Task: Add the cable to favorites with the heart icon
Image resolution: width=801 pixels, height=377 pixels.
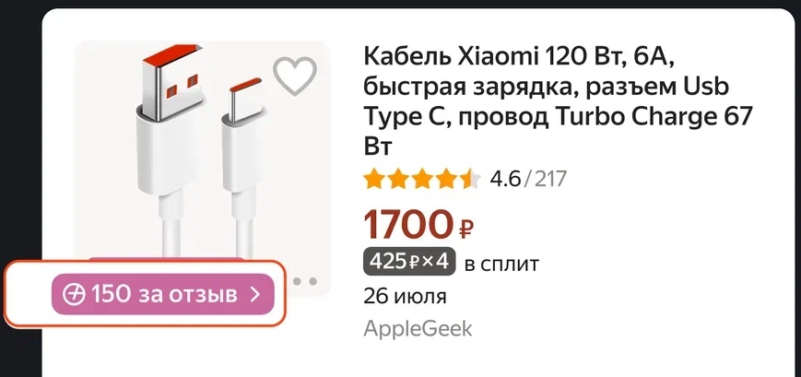Action: [295, 76]
